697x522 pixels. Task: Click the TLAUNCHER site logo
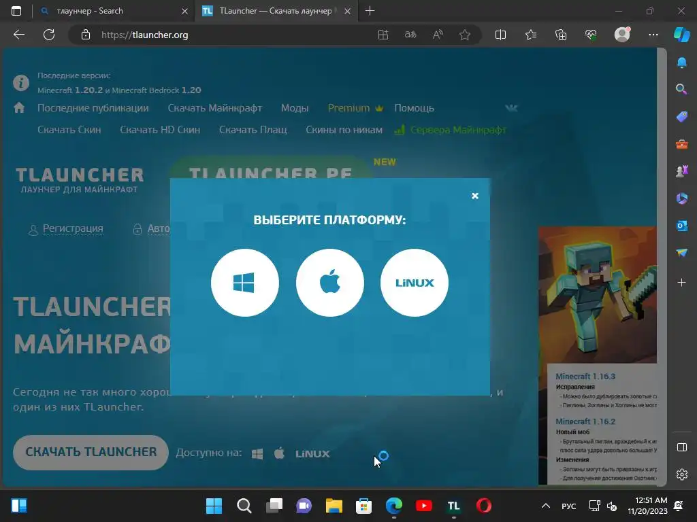(80, 179)
